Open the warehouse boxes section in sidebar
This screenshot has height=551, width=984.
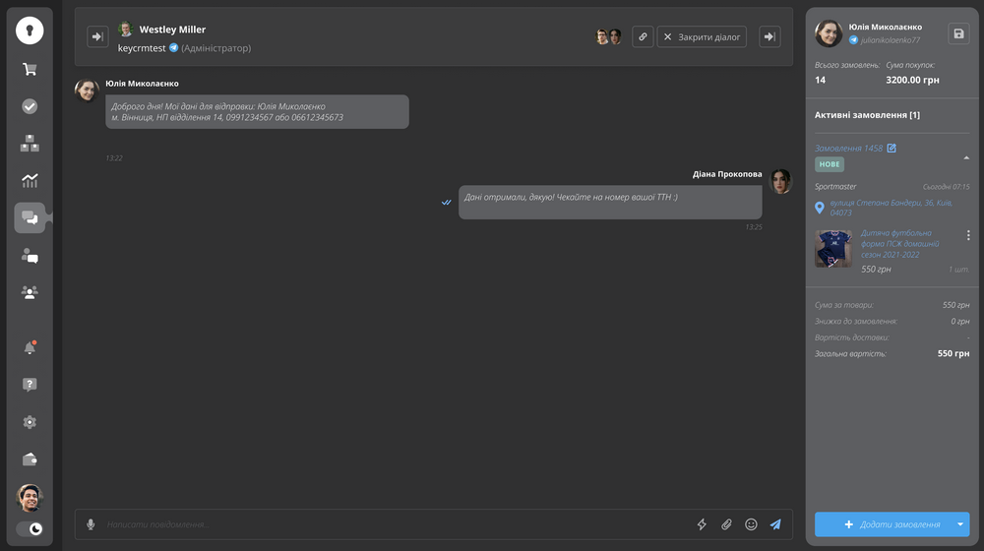pos(30,144)
